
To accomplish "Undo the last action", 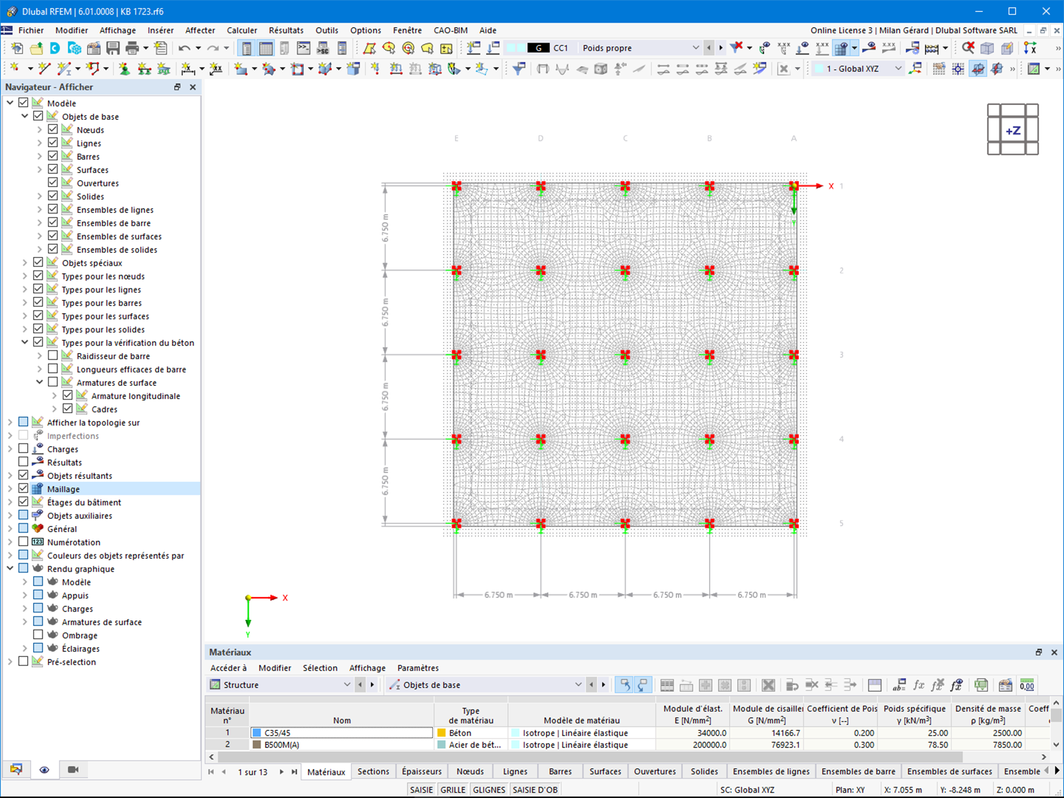I will click(x=184, y=48).
